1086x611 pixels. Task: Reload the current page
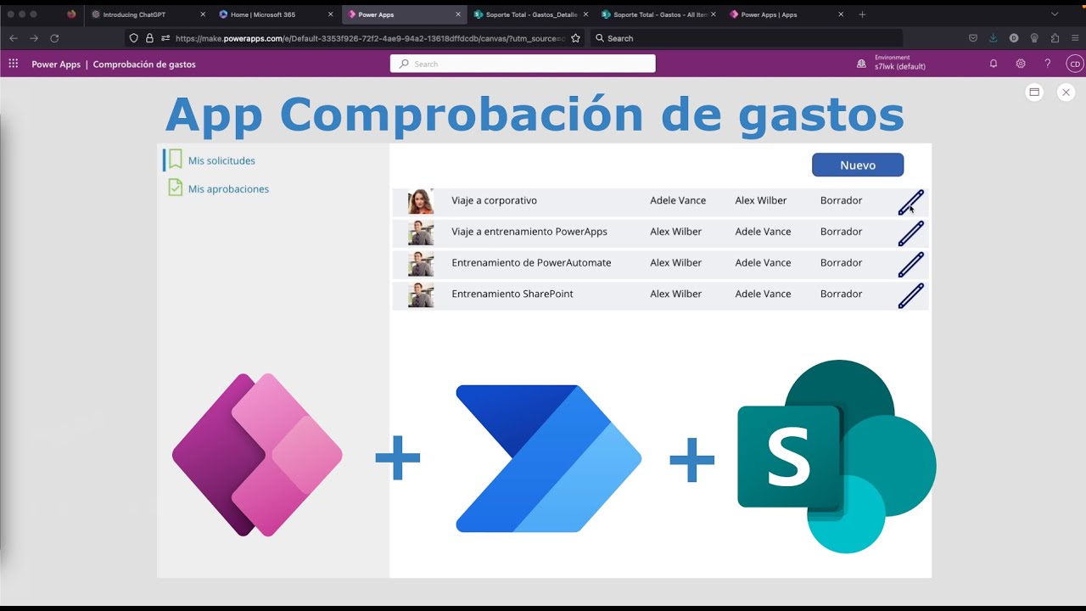(54, 38)
